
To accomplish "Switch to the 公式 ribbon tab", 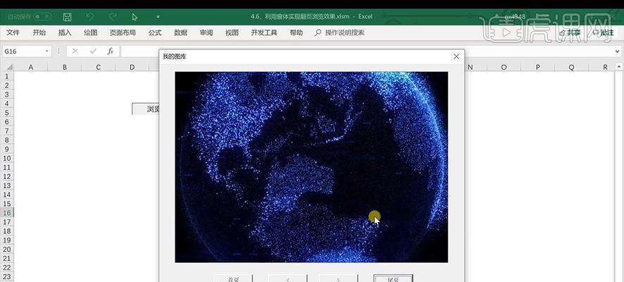I will pos(155,32).
